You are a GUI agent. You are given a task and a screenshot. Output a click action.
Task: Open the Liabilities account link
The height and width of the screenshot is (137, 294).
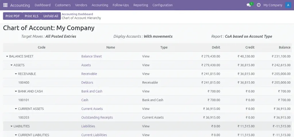pyautogui.click(x=88, y=126)
